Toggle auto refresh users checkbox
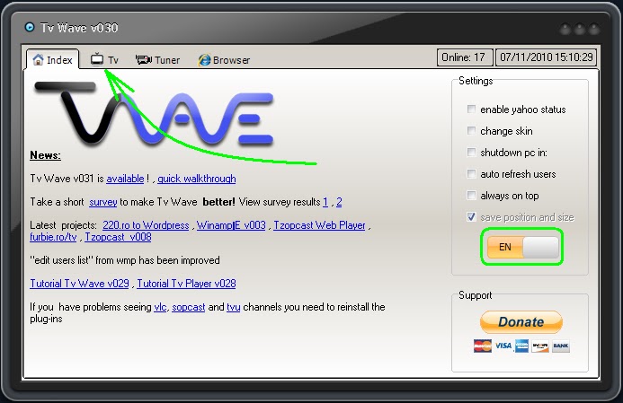 (471, 174)
